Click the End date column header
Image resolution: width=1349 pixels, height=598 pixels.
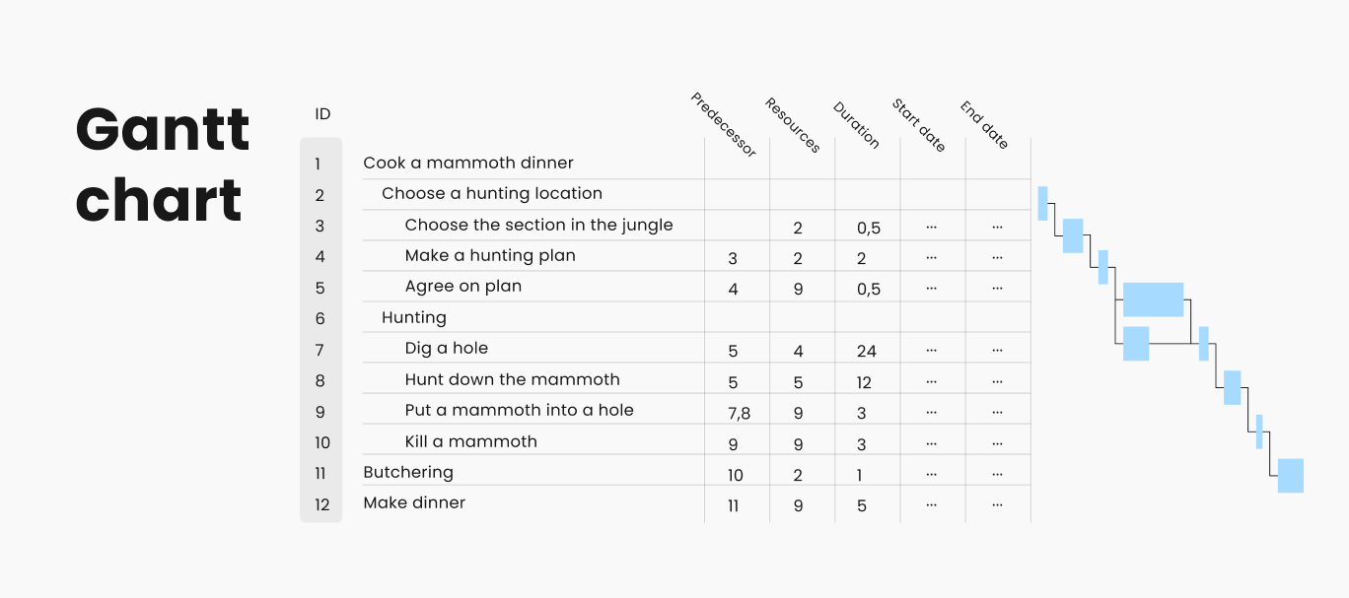(x=984, y=125)
